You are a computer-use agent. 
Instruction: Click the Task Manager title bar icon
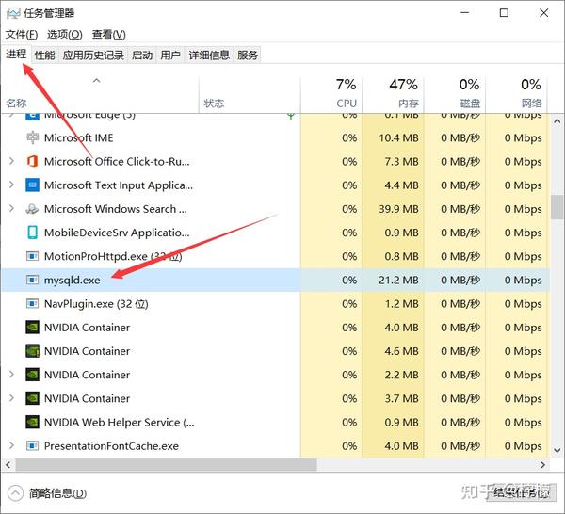pos(13,13)
